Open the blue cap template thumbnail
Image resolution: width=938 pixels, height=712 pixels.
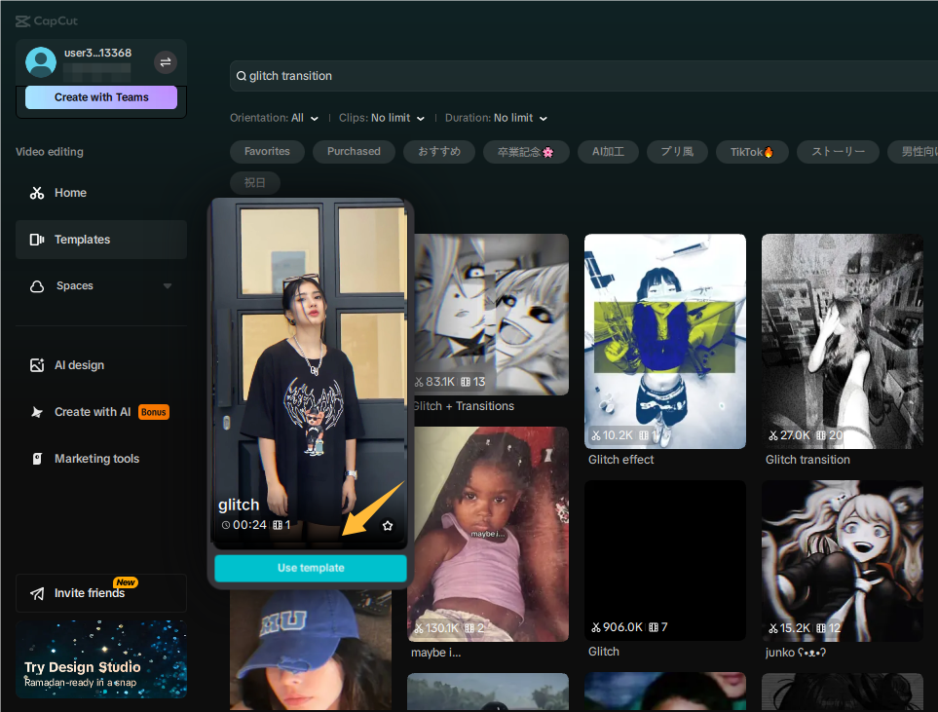(x=311, y=651)
